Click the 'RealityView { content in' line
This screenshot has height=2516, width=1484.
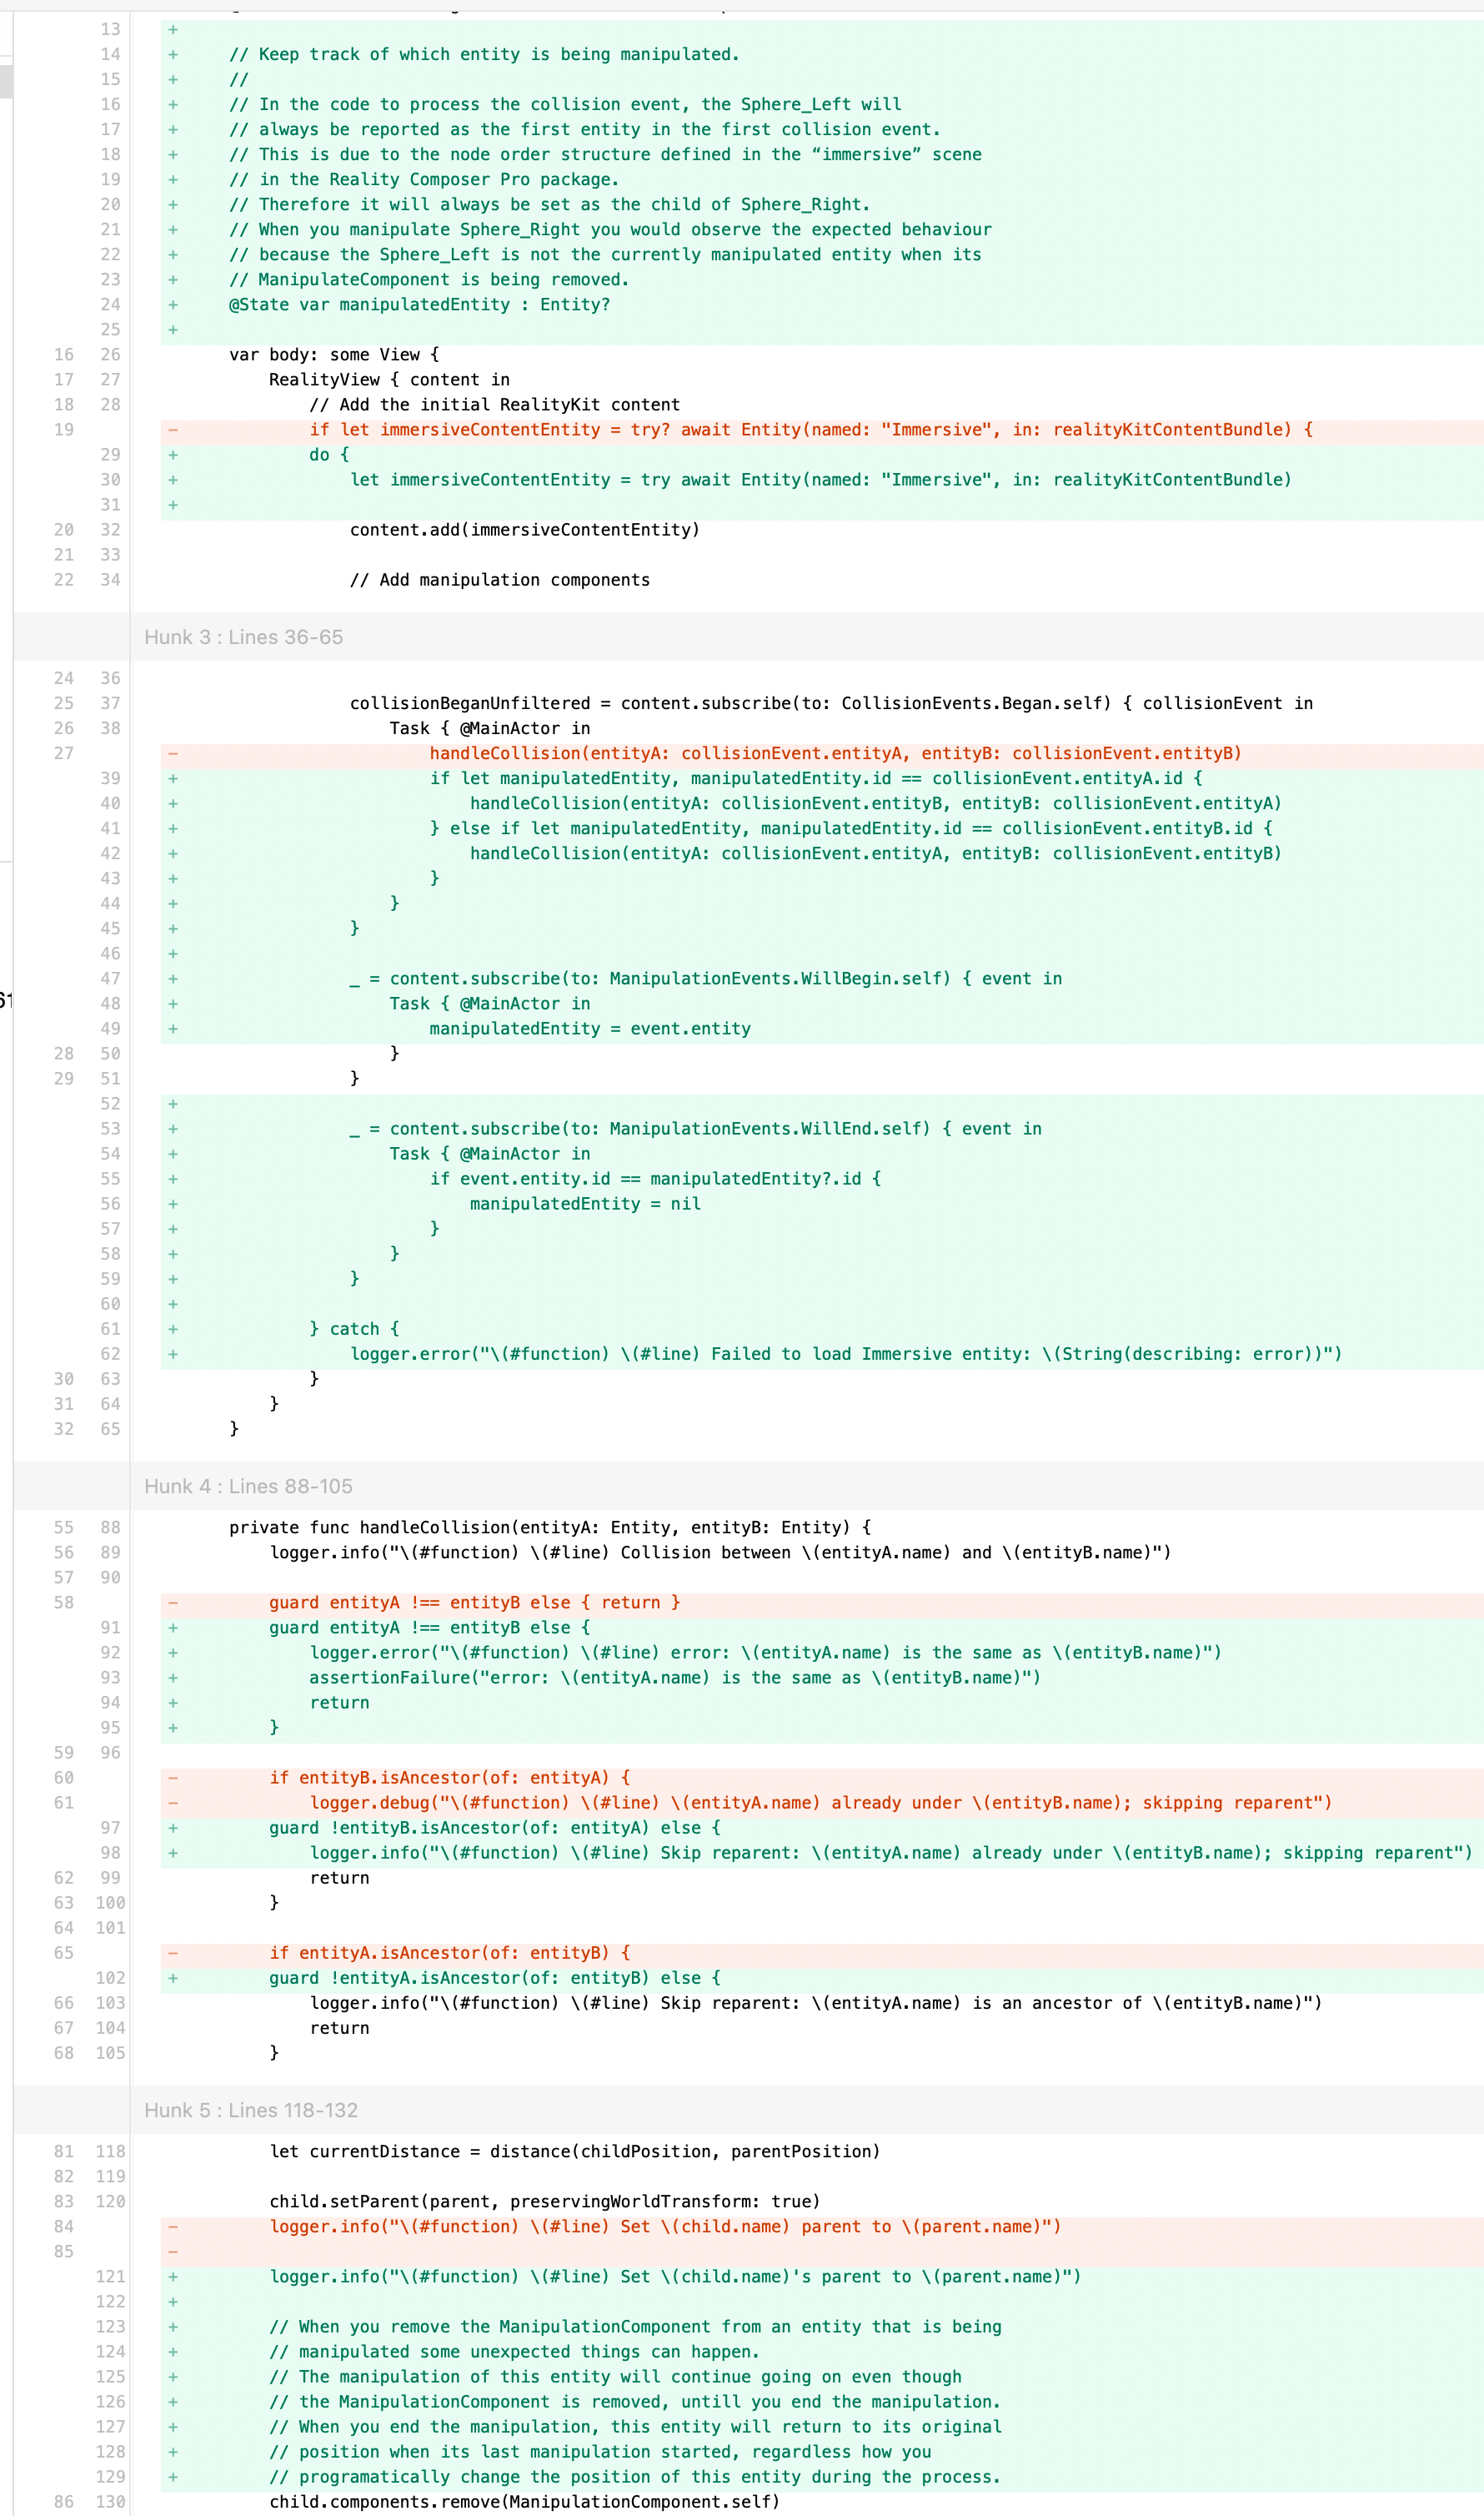click(x=389, y=380)
